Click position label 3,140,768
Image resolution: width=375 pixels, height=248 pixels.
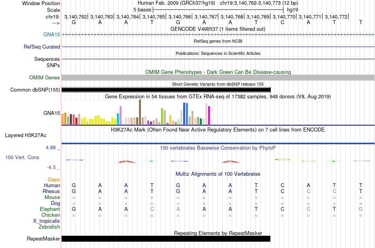pyautogui.click(x=232, y=17)
